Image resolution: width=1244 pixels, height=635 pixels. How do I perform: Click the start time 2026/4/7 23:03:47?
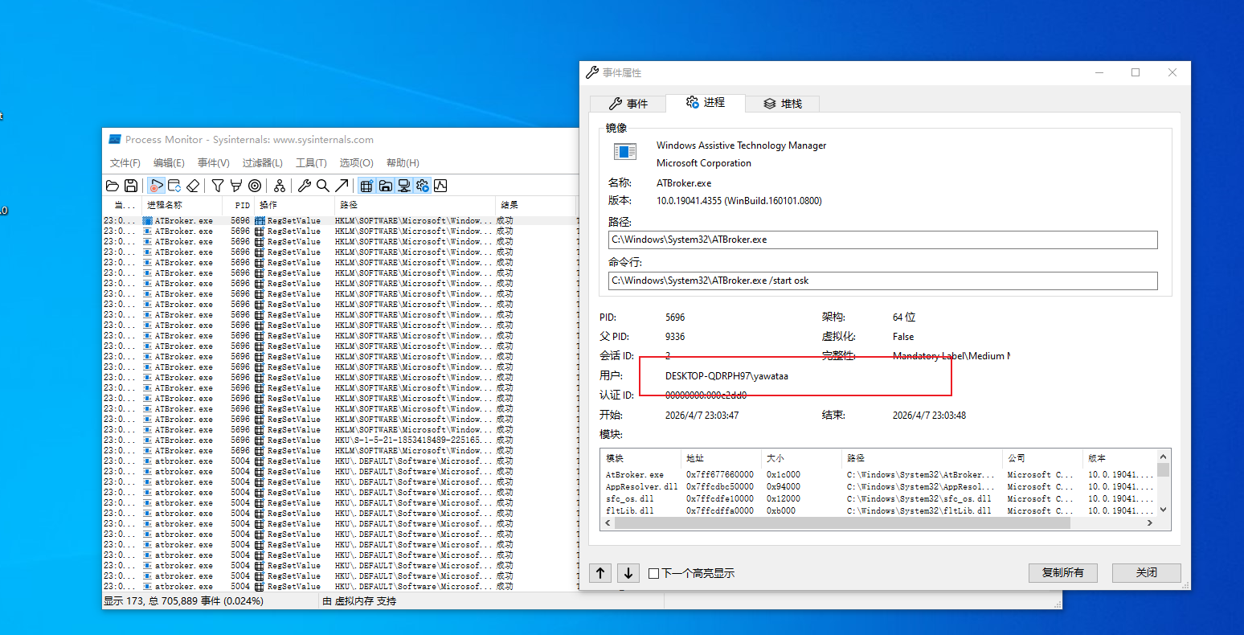pos(702,416)
